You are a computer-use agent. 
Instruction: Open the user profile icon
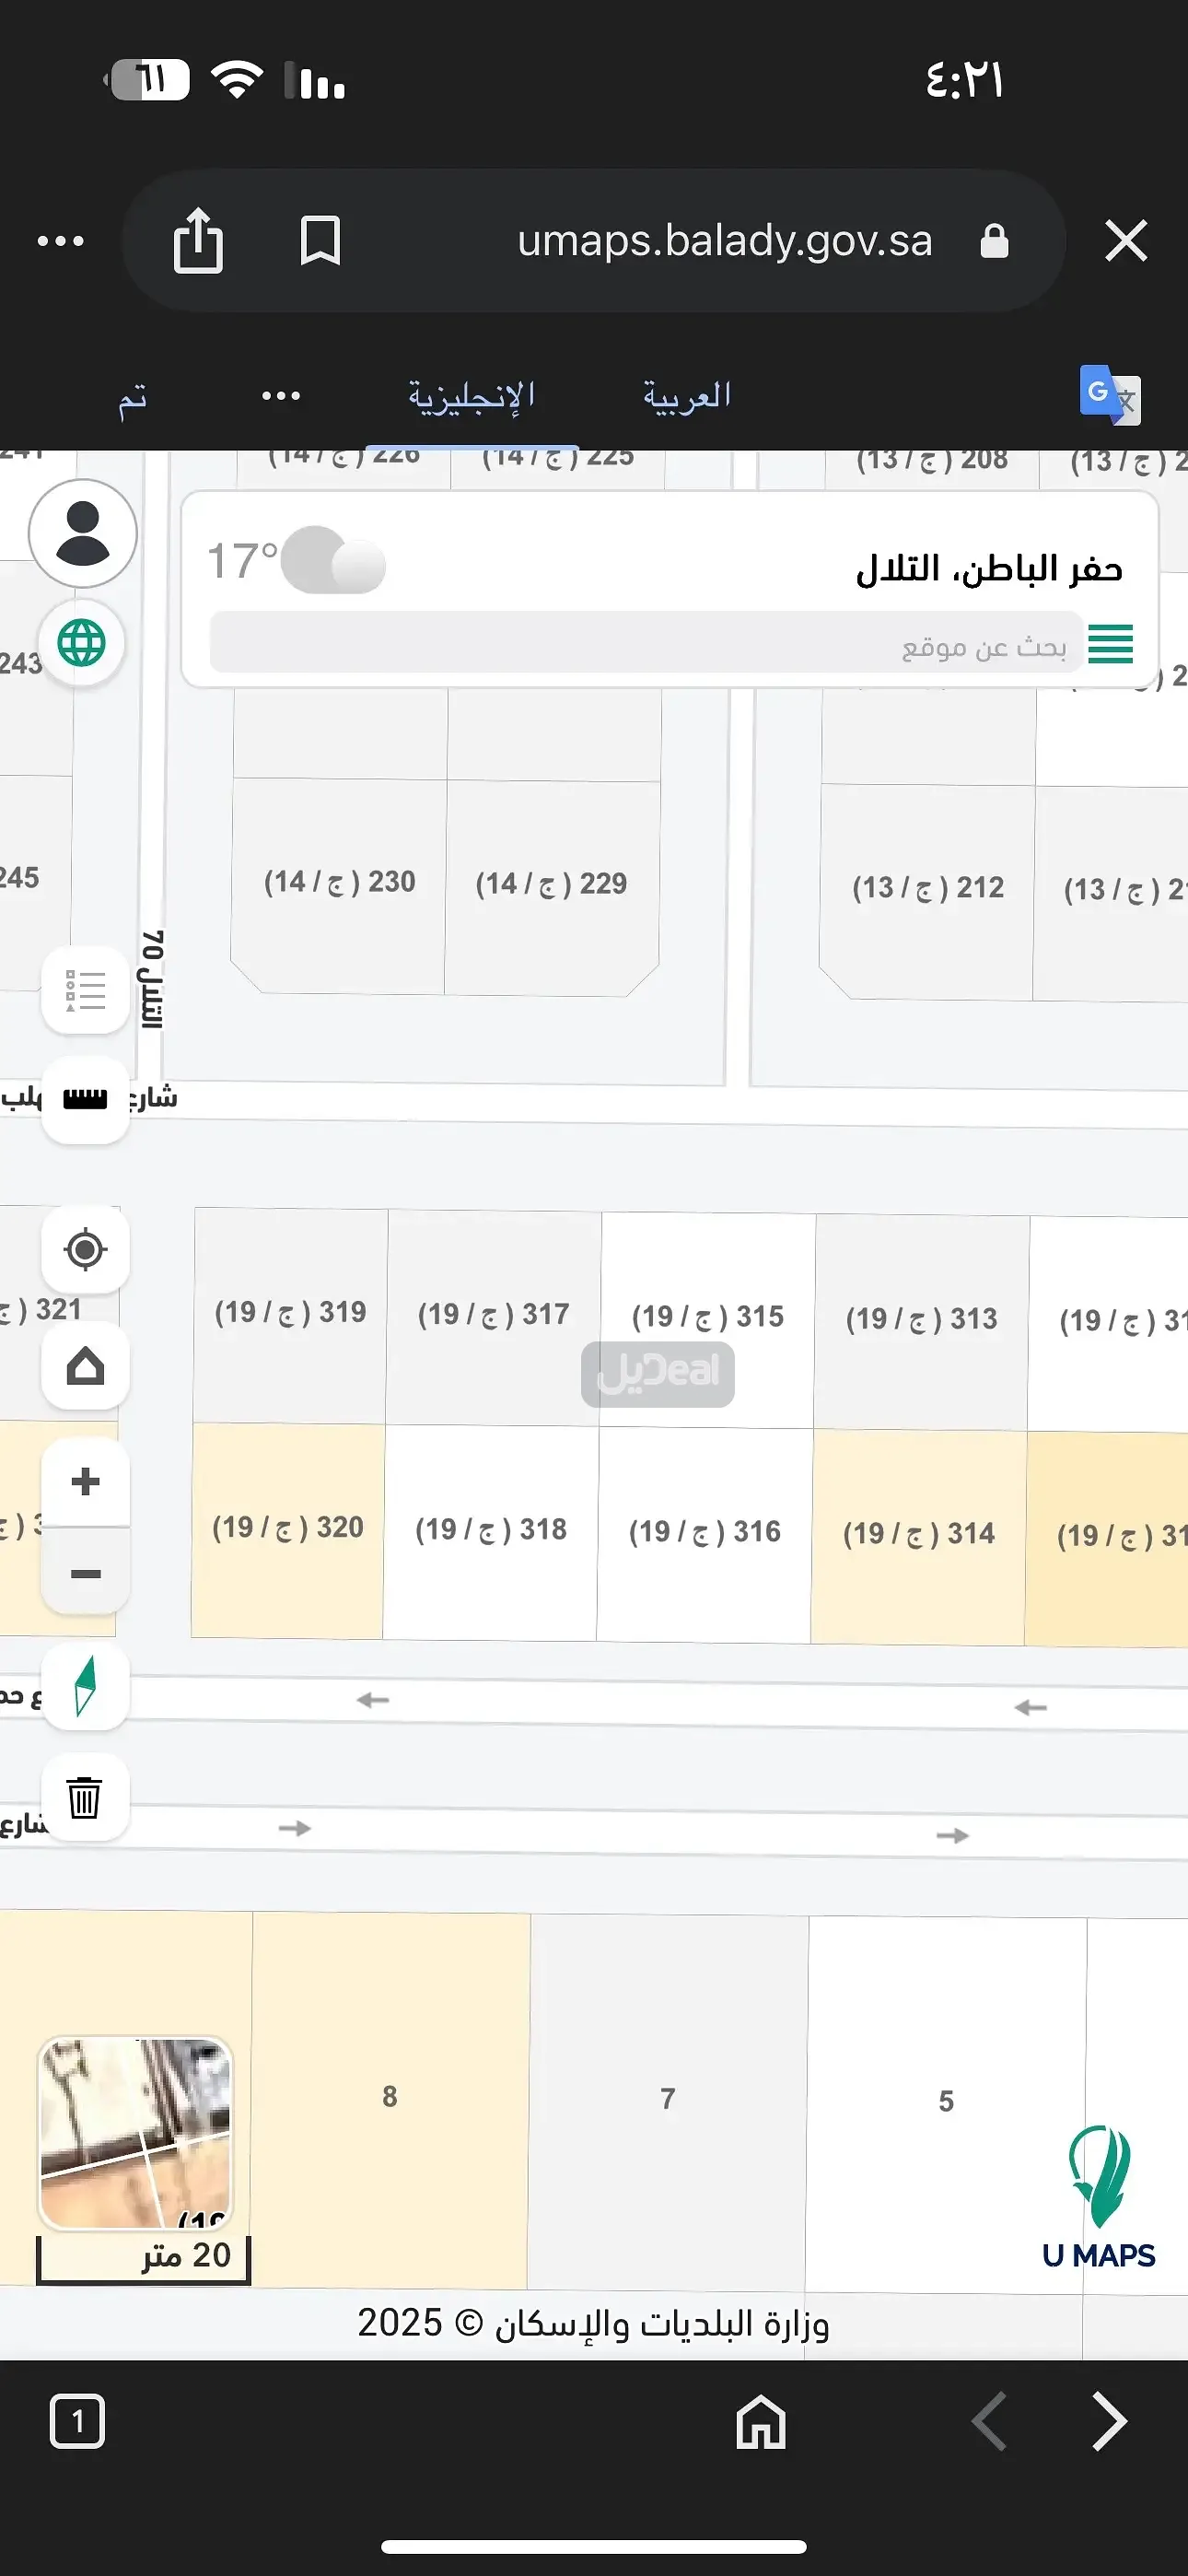82,533
